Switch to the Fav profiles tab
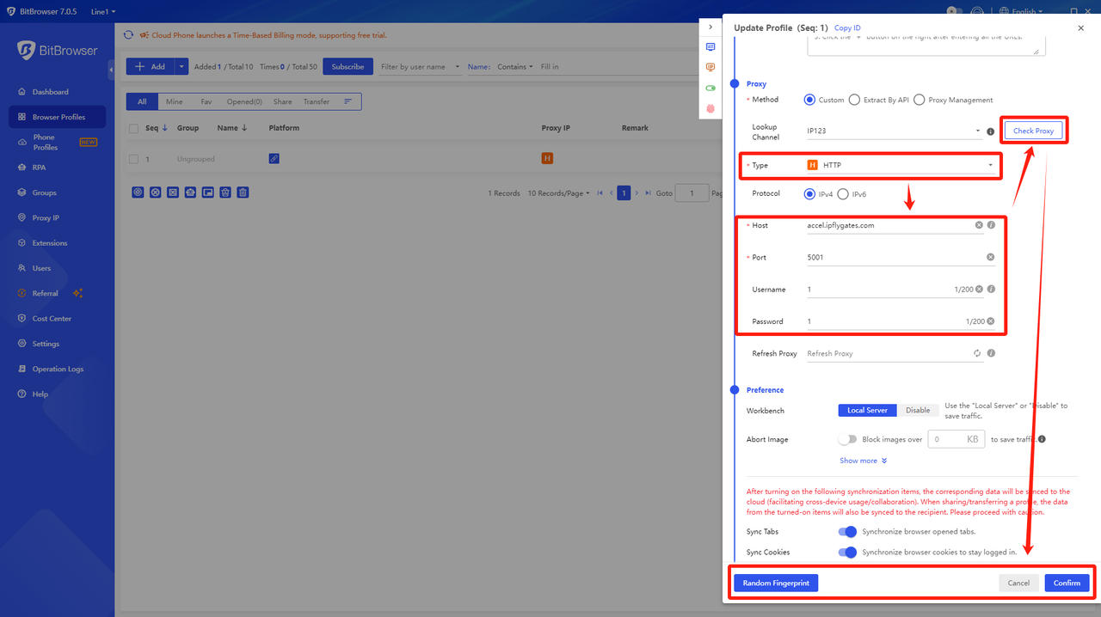 click(x=206, y=101)
